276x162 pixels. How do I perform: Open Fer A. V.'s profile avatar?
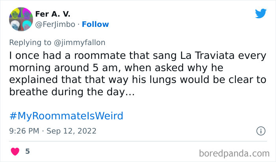pyautogui.click(x=20, y=19)
